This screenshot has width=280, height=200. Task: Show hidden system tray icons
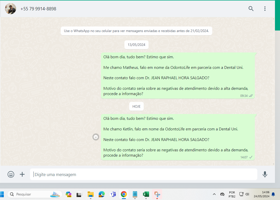coord(214,194)
